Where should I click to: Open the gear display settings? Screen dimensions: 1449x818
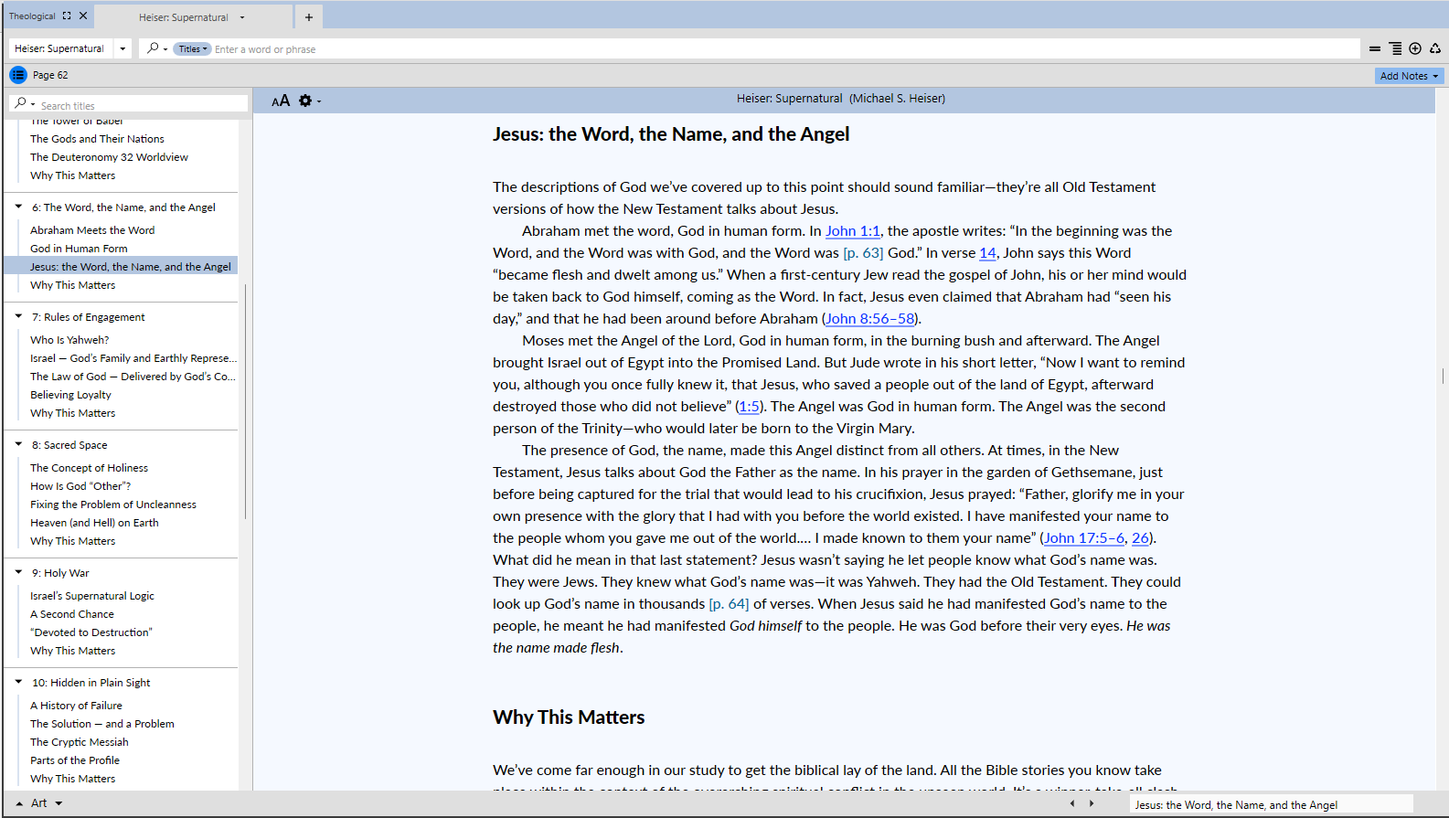305,101
